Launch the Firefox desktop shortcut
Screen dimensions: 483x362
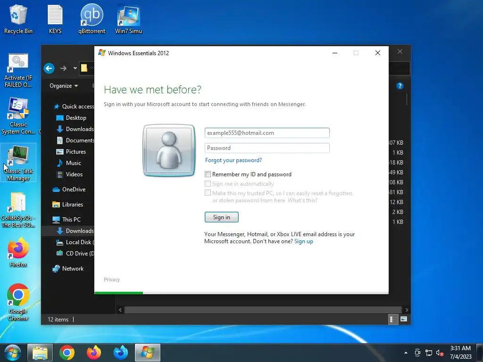point(18,253)
